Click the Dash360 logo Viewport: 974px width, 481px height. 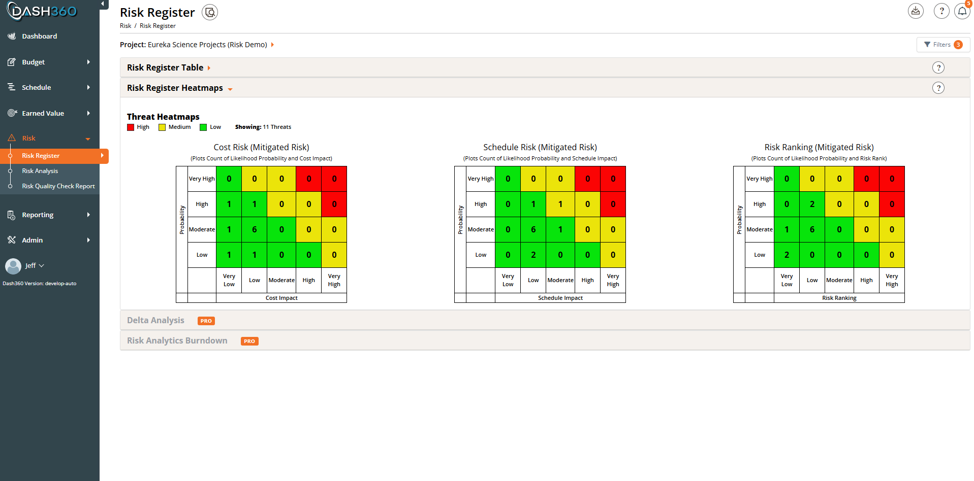pos(42,11)
